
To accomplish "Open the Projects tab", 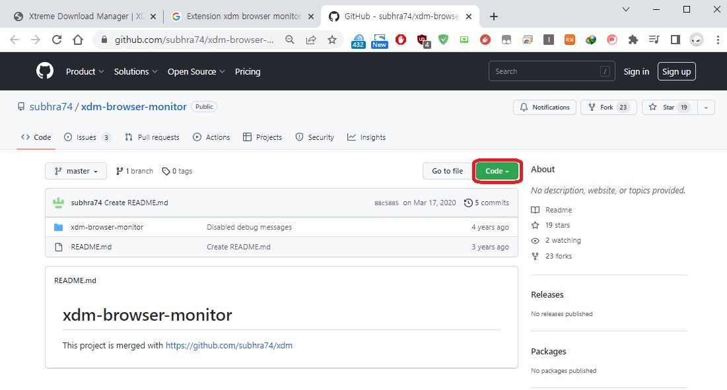I will pyautogui.click(x=262, y=137).
